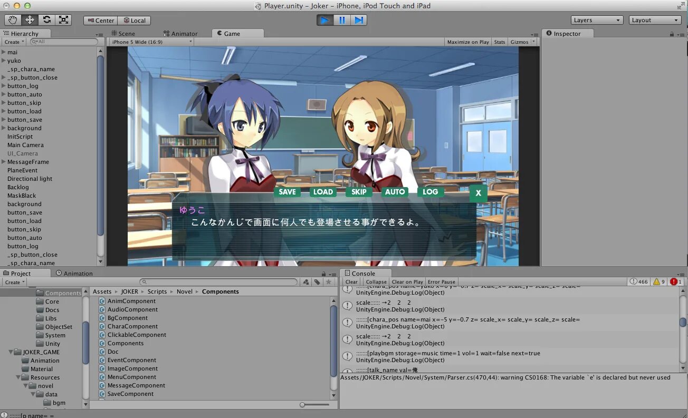This screenshot has width=688, height=418.
Task: Open the Hierarchy panel options menu icon
Action: 100,34
